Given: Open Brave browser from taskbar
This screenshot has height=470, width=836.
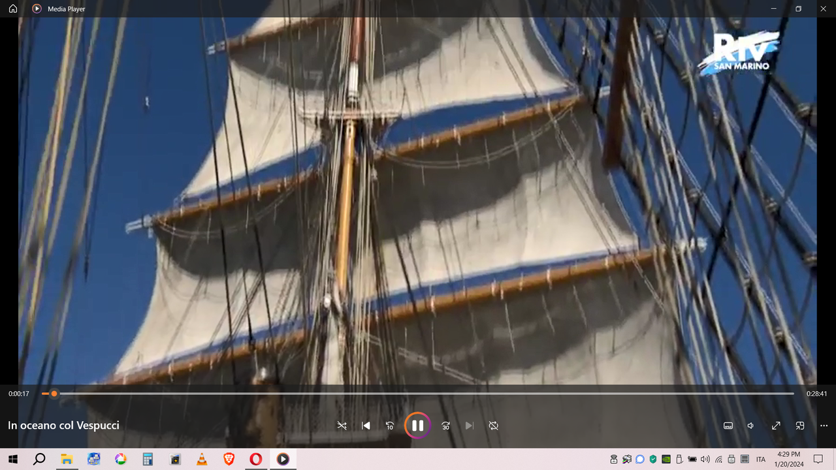Looking at the screenshot, I should pyautogui.click(x=229, y=460).
